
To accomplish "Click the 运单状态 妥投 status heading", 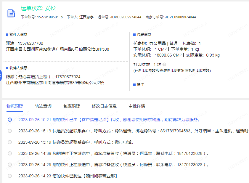I will (x=38, y=8).
